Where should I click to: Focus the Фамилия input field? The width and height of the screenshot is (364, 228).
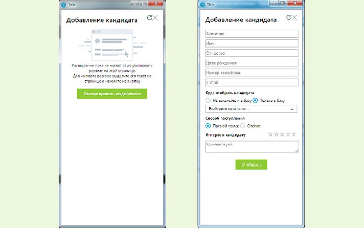252,34
